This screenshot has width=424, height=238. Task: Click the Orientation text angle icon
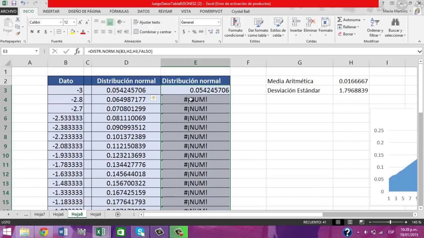(x=120, y=22)
